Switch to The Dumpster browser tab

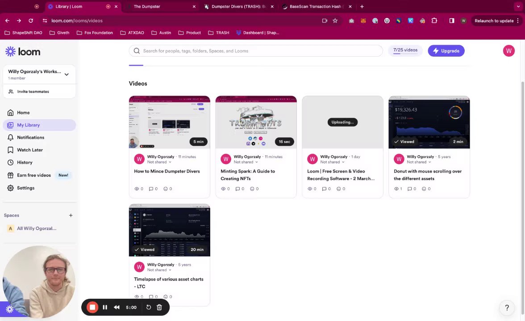coord(161,6)
